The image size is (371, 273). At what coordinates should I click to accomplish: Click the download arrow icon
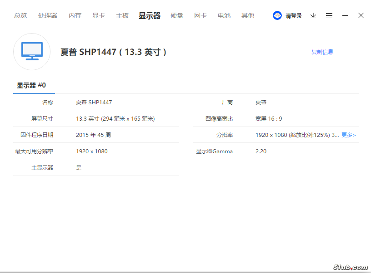point(313,15)
